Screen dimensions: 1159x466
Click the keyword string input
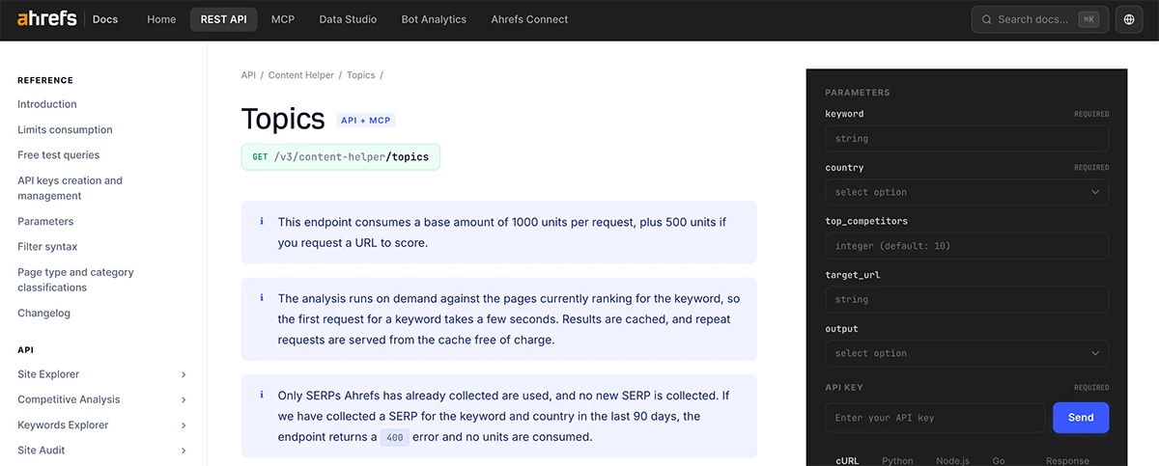(x=967, y=138)
